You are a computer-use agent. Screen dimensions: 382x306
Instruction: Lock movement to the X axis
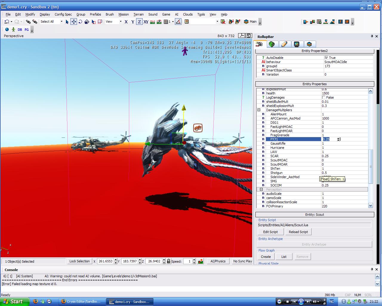click(x=126, y=22)
